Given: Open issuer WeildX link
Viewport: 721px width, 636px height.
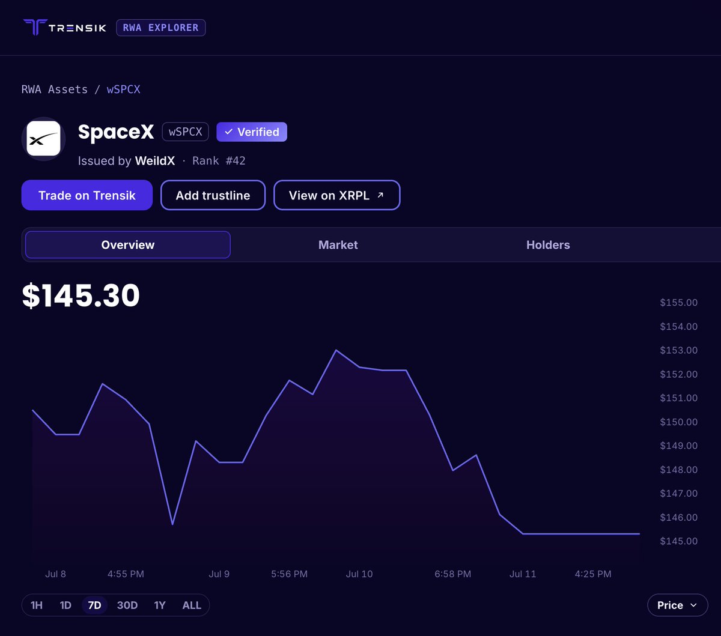Looking at the screenshot, I should point(155,161).
